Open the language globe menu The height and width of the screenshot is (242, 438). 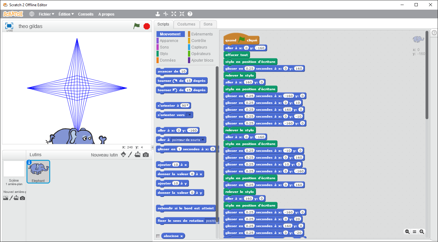click(x=32, y=14)
